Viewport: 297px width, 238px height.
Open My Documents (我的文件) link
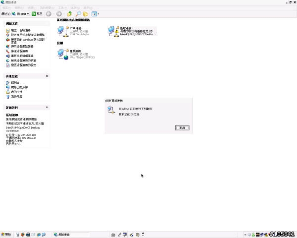pos(16,92)
